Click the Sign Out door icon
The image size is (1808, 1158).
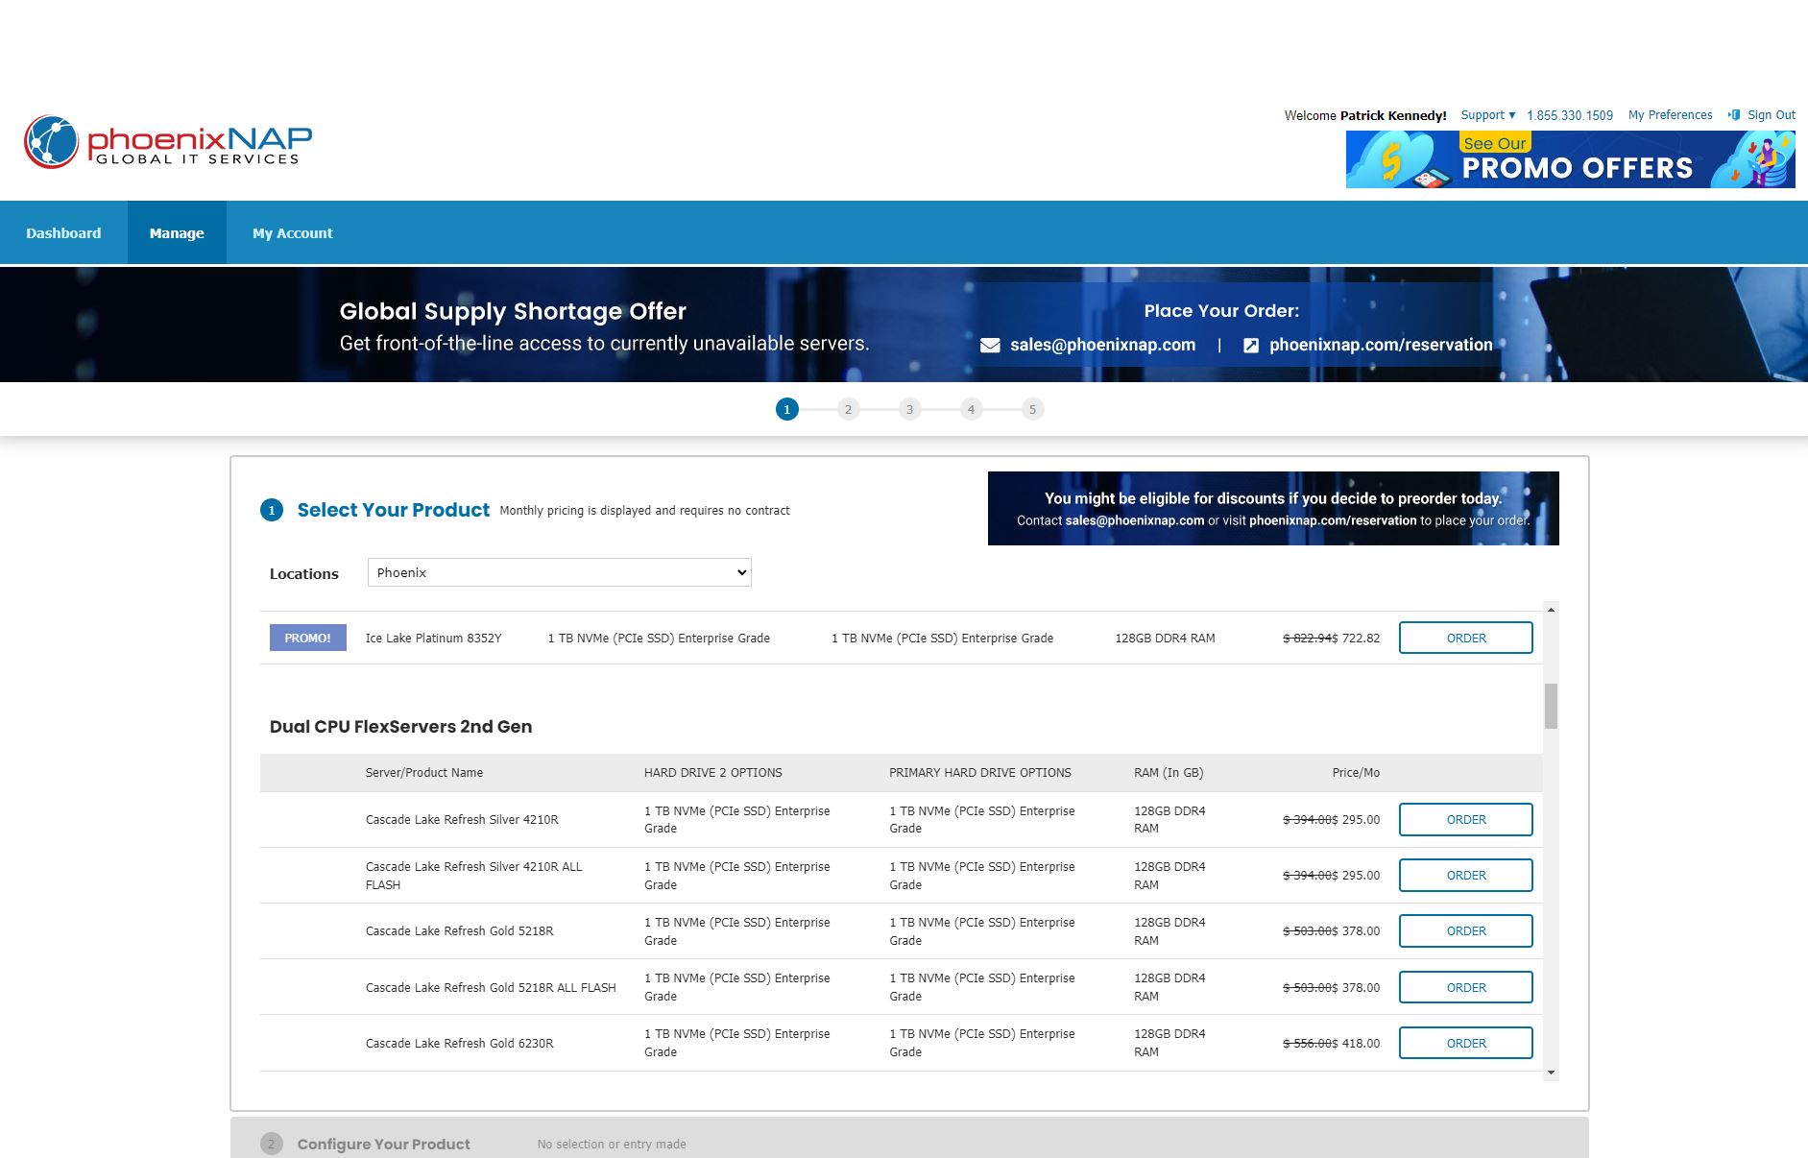[x=1734, y=115]
